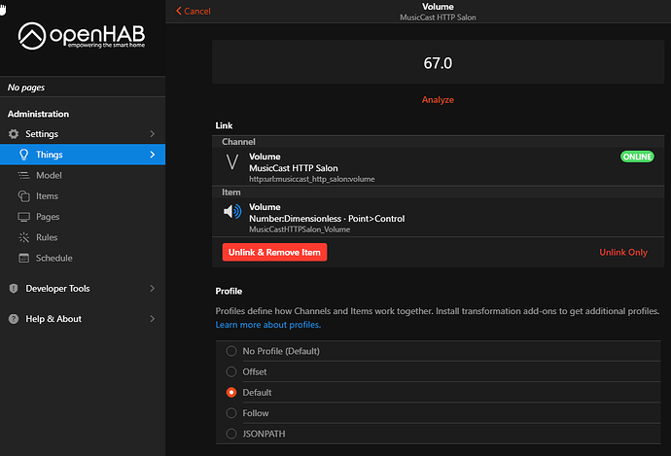Click the Administration heading
The image size is (671, 456).
(x=38, y=114)
